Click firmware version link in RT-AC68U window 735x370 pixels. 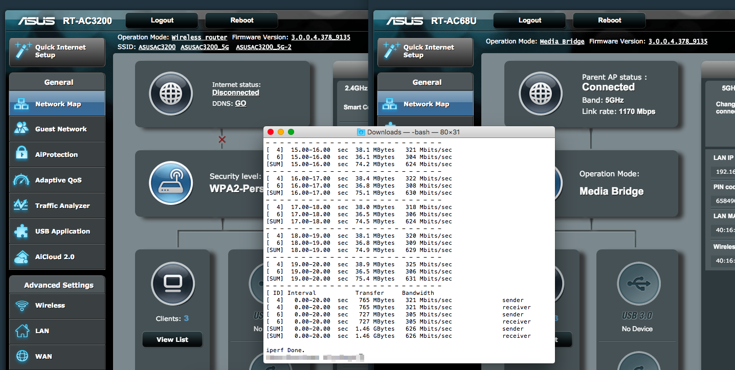(678, 41)
